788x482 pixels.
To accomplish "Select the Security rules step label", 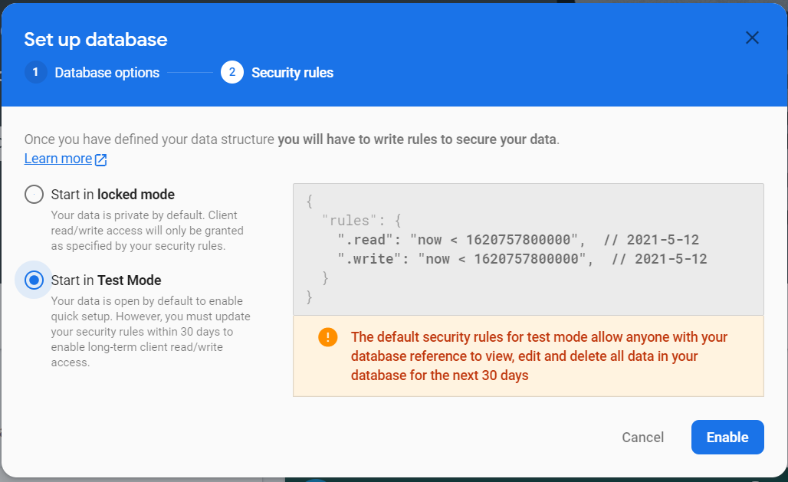I will pos(292,73).
